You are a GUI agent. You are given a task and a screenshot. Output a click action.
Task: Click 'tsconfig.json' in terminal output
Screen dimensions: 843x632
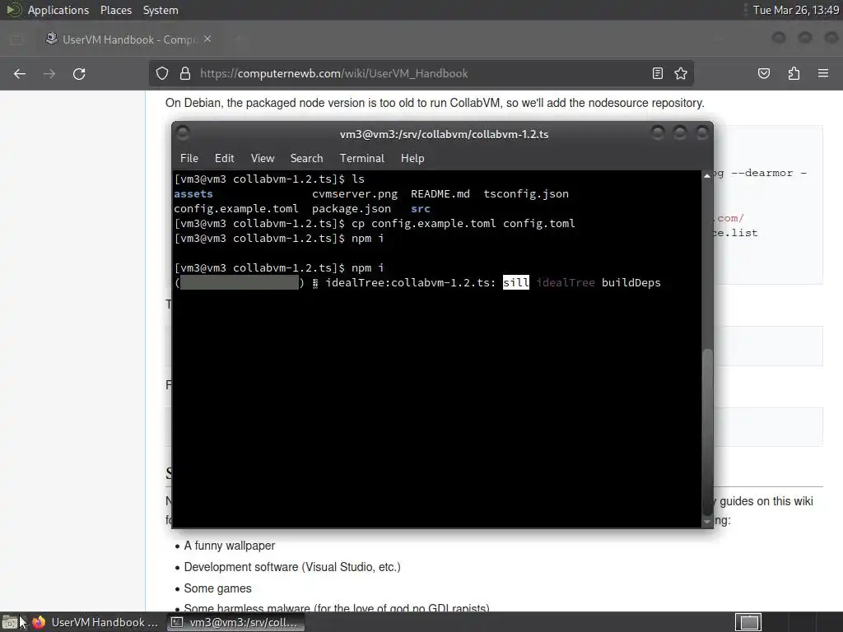526,194
